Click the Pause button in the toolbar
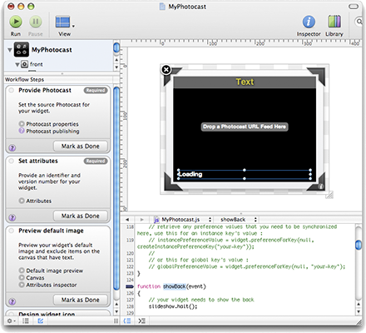Viewport: 366px width, 333px height. [36, 22]
